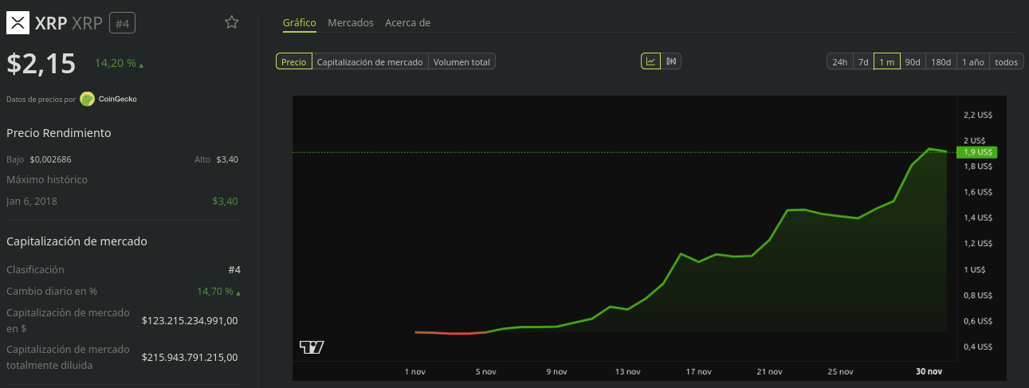Image resolution: width=1029 pixels, height=388 pixels.
Task: Set chart range to 7d
Action: coord(863,61)
